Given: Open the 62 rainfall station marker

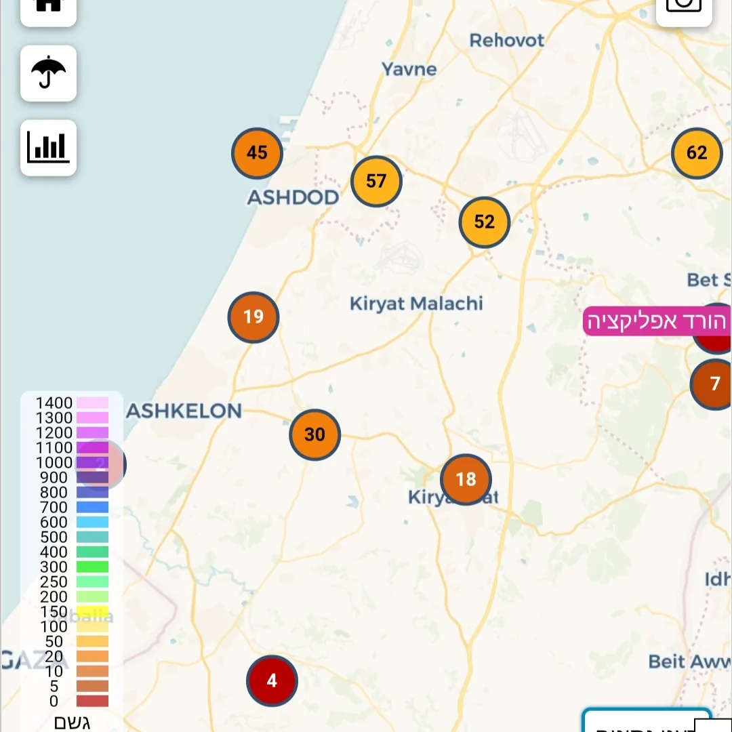Looking at the screenshot, I should [x=697, y=153].
